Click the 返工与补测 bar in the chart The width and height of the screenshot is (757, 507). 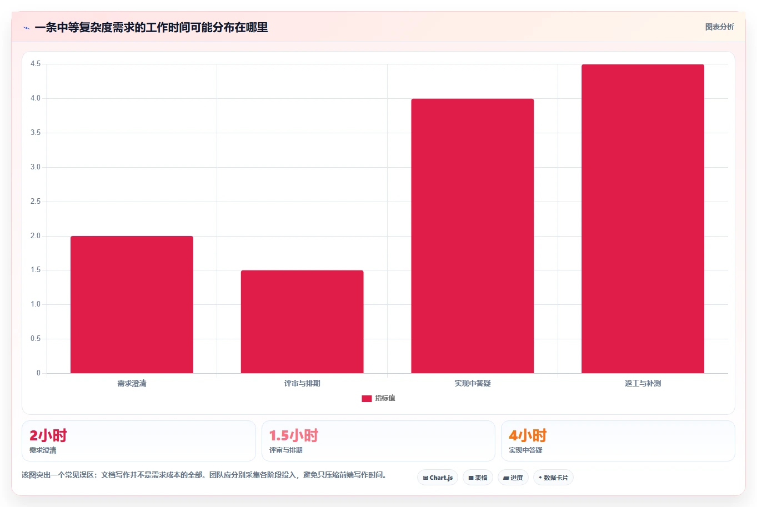(643, 219)
